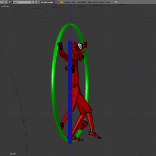Screen dimensions: 156x156
Task: Click the orange origin dot on the hip
Action: pyautogui.click(x=75, y=92)
